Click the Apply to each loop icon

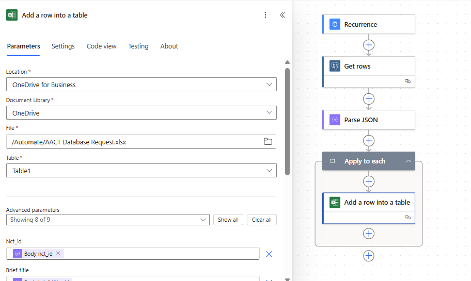tap(333, 161)
